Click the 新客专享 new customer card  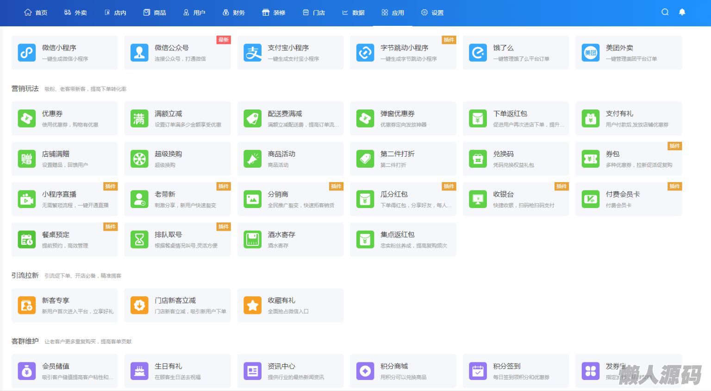(64, 305)
